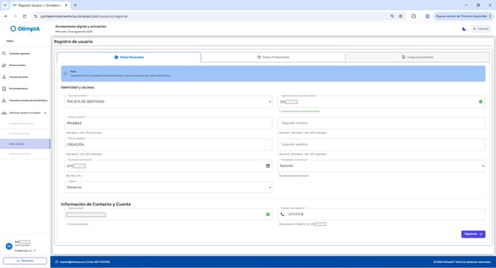Click the site info icon in the address bar
The width and height of the screenshot is (496, 268).
[x=36, y=16]
